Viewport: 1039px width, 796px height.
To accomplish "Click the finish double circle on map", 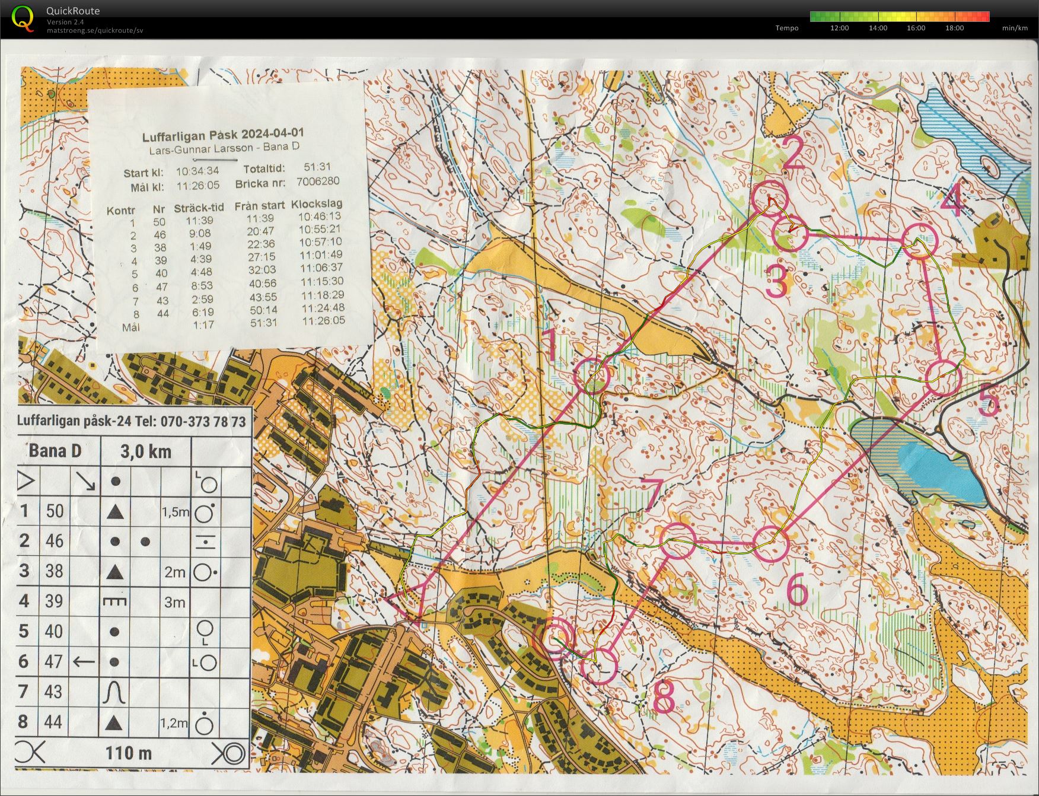I will [554, 638].
